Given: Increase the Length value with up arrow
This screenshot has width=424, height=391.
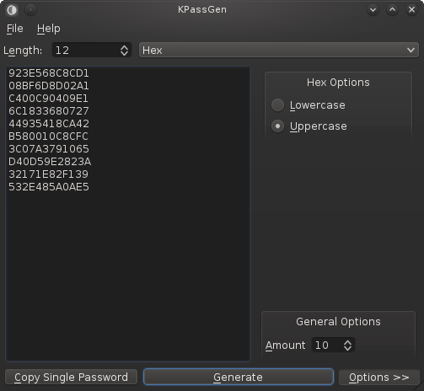Looking at the screenshot, I should tap(124, 47).
